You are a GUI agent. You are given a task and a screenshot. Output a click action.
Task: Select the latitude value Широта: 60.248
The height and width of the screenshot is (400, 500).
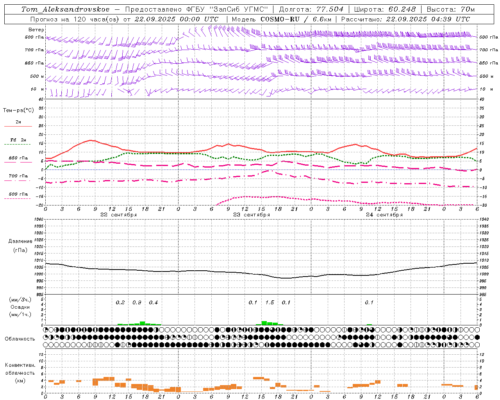tap(386, 9)
